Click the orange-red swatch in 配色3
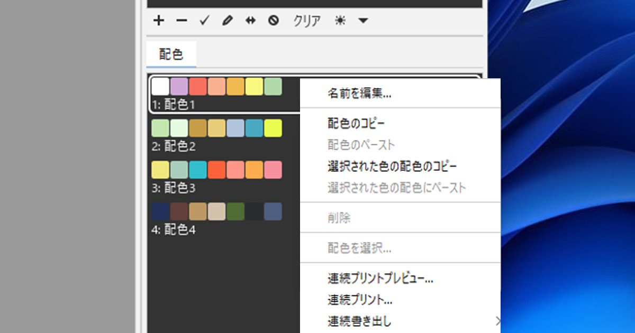635x333 pixels. click(217, 170)
